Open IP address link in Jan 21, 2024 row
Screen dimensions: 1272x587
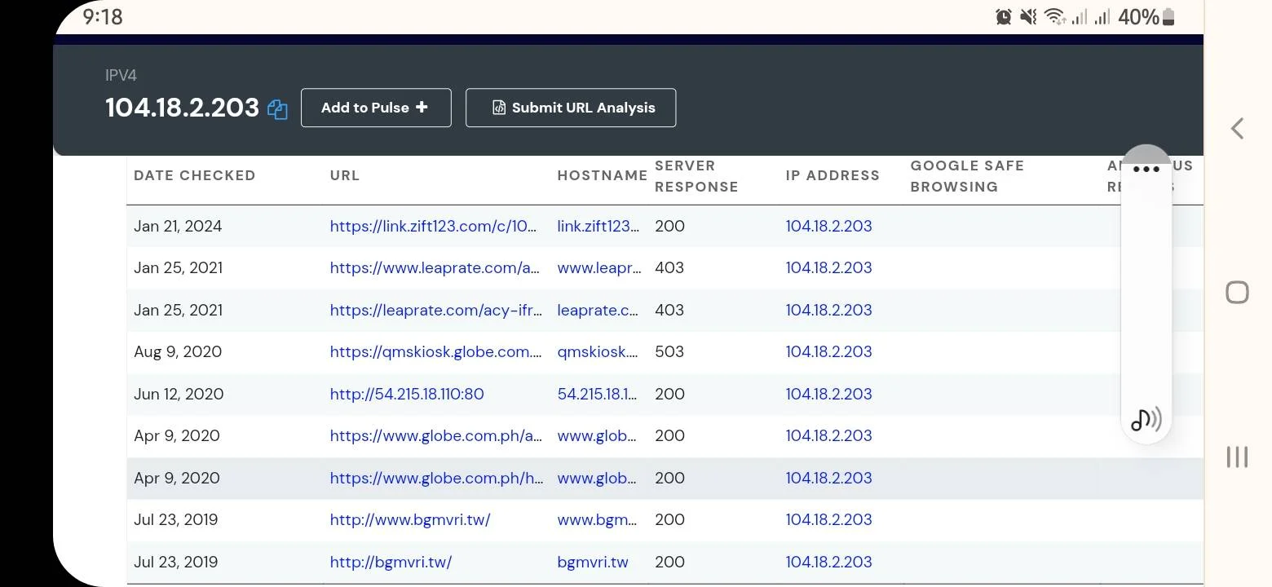[828, 226]
